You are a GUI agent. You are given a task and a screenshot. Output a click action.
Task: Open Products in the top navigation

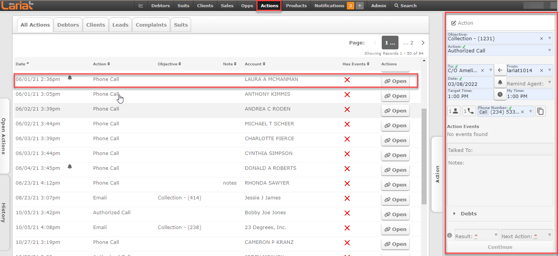coord(296,6)
